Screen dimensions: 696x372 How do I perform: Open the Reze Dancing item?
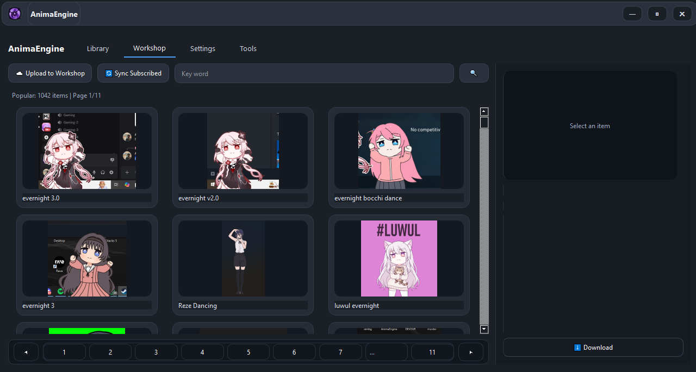click(x=243, y=258)
